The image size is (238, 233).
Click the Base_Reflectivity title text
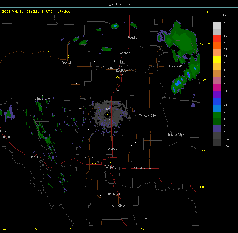click(119, 4)
